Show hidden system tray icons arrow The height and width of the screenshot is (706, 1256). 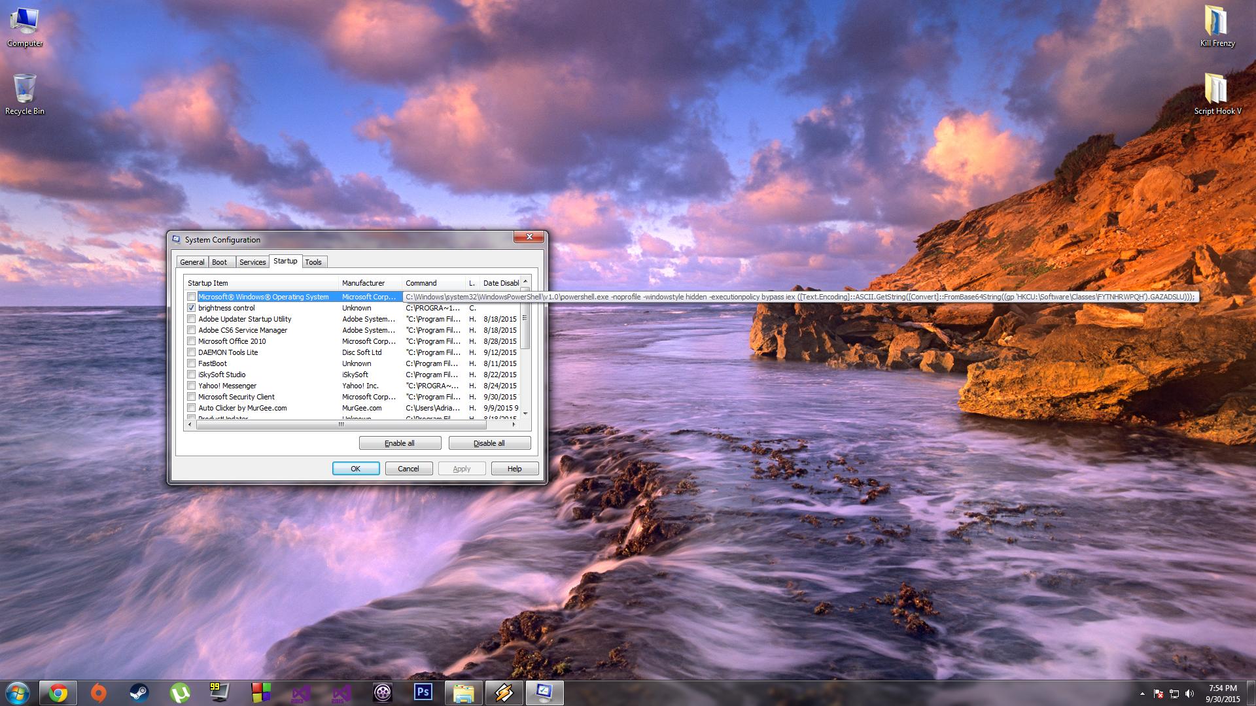pos(1143,694)
